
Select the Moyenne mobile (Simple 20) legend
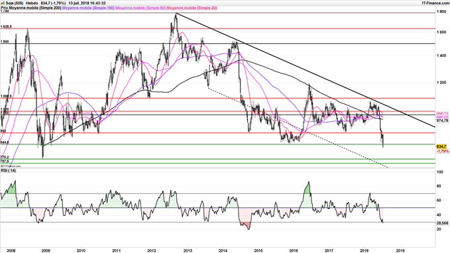point(192,8)
